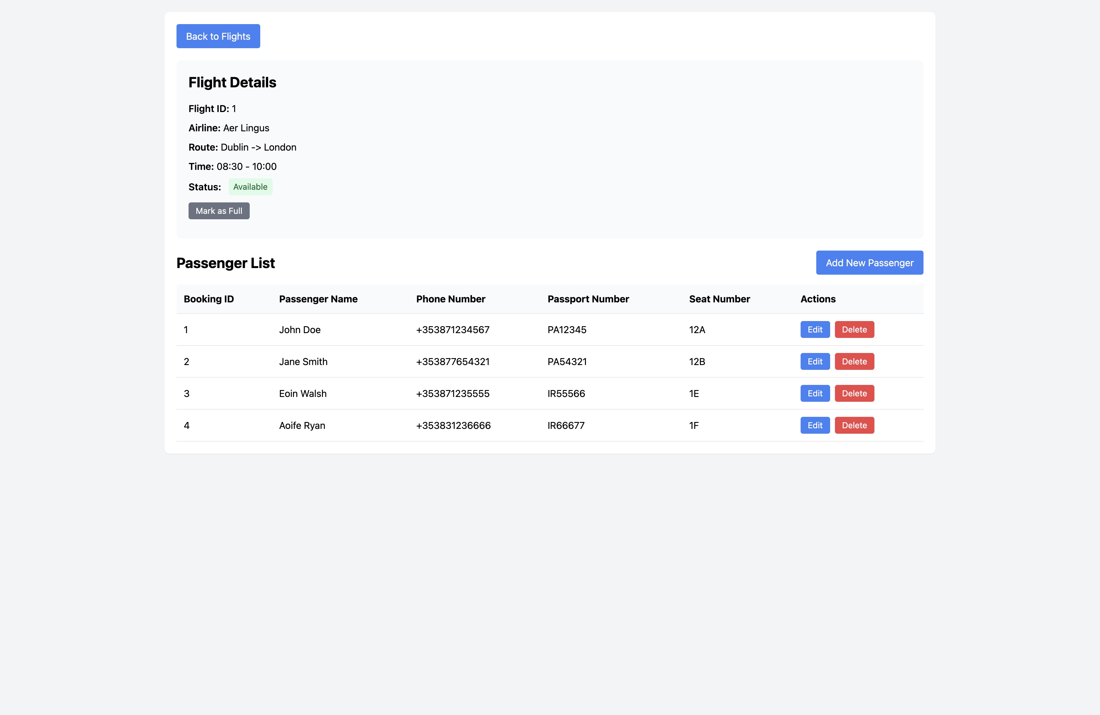Select the Passenger Name column header
The width and height of the screenshot is (1100, 715).
click(x=317, y=298)
